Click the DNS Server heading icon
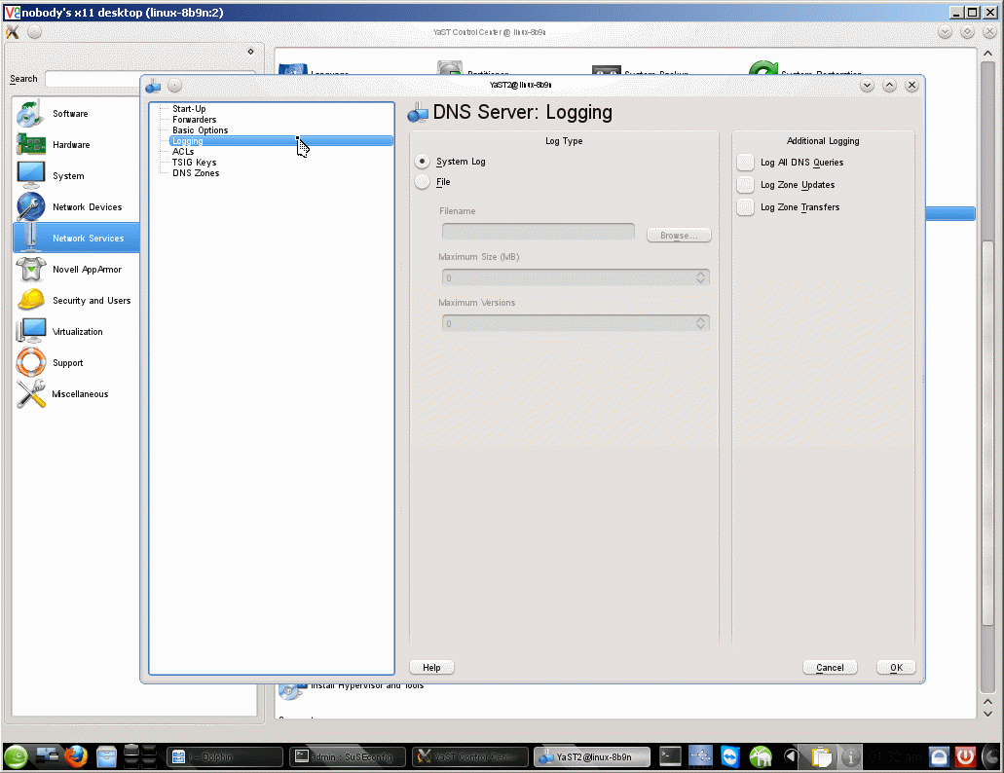 click(418, 113)
